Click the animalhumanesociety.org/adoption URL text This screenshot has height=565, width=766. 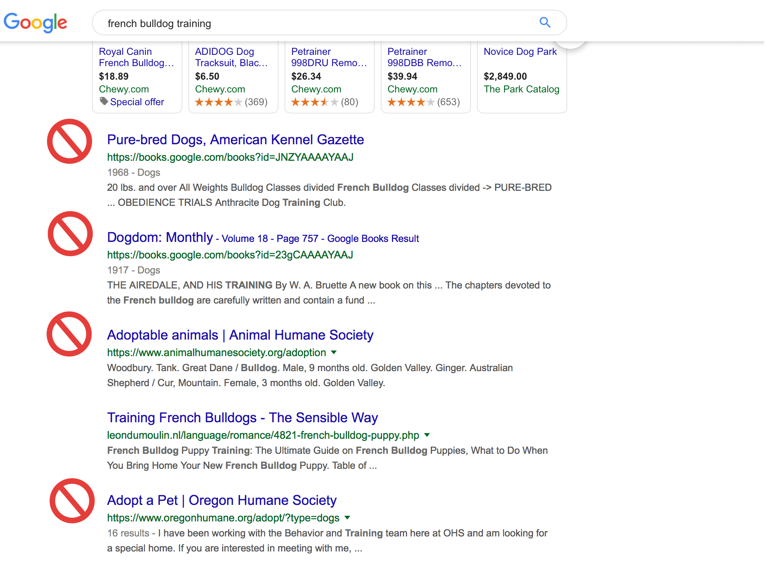216,352
